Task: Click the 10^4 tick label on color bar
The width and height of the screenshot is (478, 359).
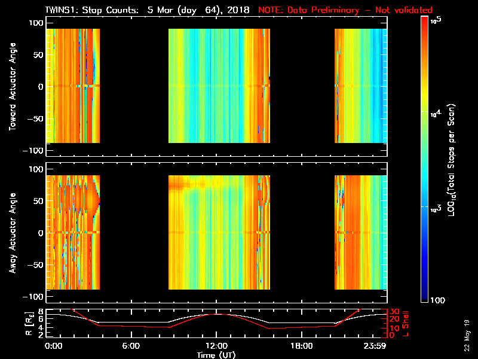Action: coord(436,112)
